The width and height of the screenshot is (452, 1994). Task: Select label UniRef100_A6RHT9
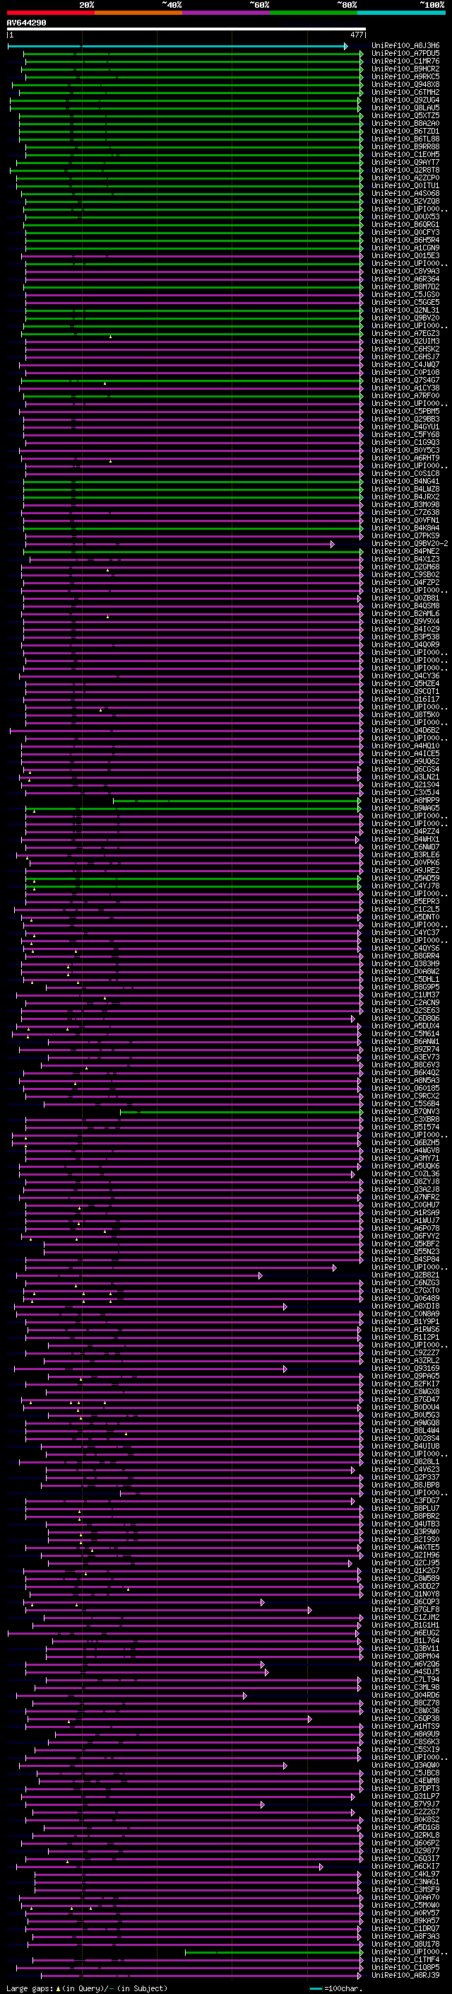pos(405,458)
